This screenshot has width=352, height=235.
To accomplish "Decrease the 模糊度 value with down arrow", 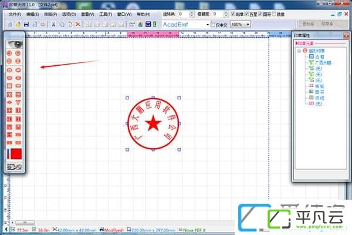I will pos(226,16).
